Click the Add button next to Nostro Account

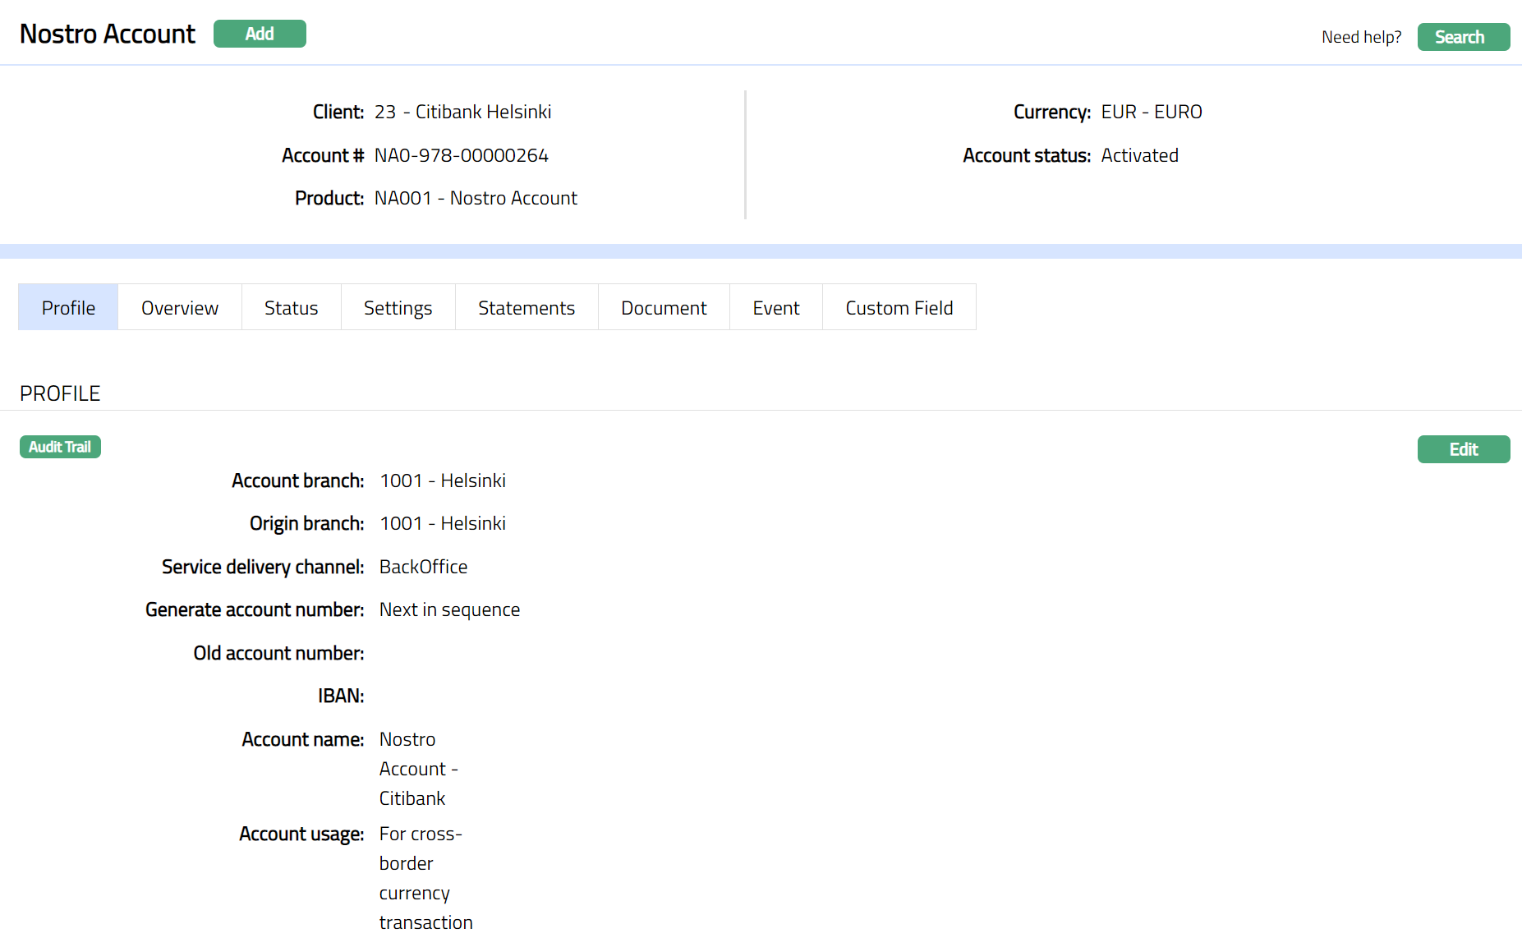coord(260,34)
